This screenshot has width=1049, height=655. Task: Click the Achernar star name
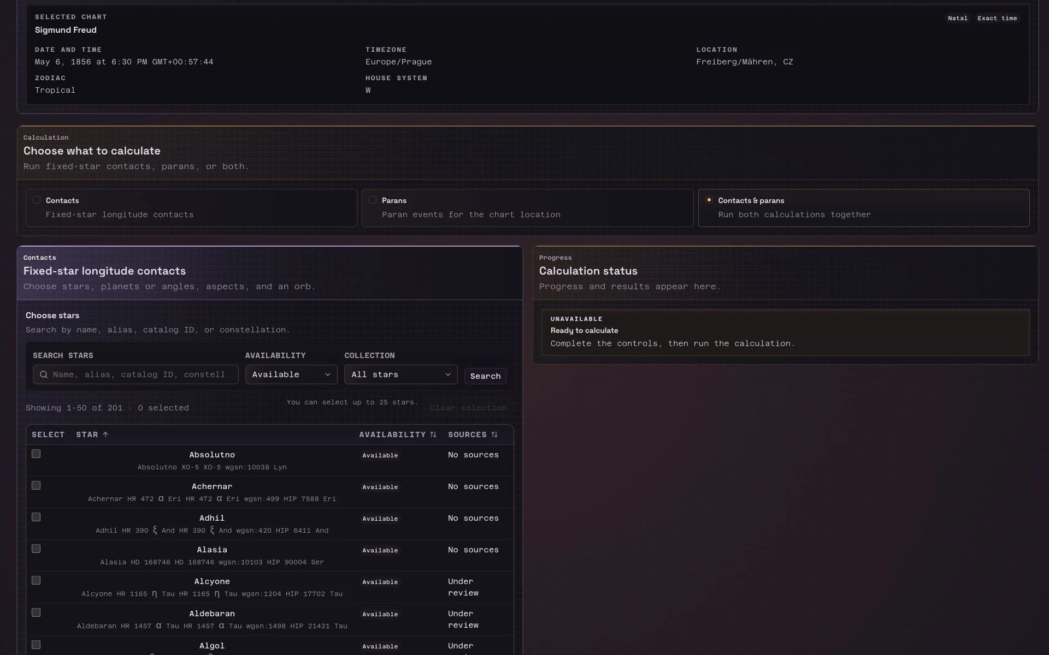(x=212, y=486)
